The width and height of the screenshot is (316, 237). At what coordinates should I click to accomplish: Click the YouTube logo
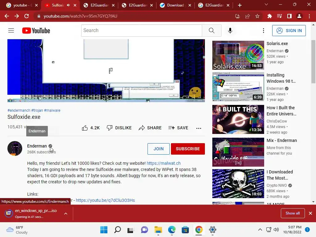(x=36, y=31)
